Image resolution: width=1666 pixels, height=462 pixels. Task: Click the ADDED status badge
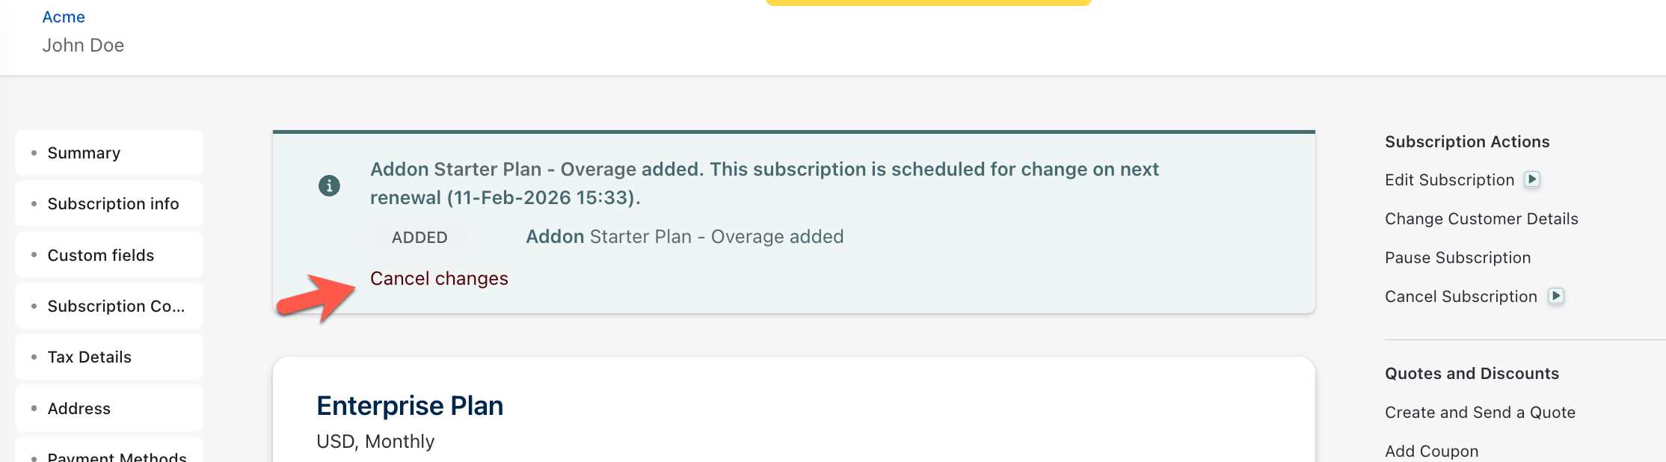[x=419, y=238]
